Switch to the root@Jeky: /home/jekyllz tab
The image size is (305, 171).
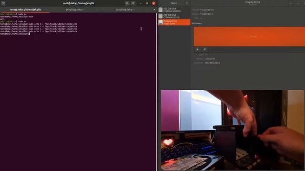coord(25,9)
